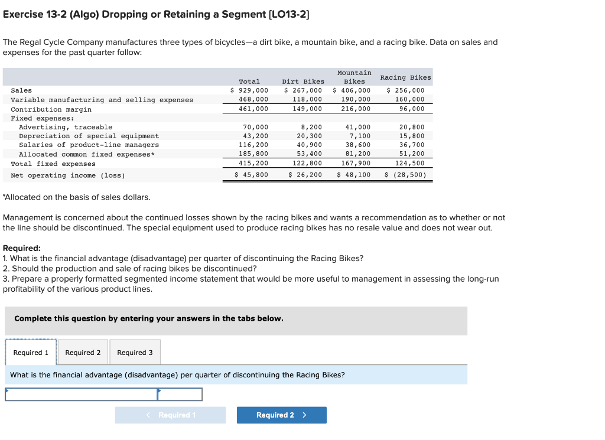Image resolution: width=605 pixels, height=440 pixels.
Task: Click the Dirt Bikes column header
Action: tap(303, 81)
